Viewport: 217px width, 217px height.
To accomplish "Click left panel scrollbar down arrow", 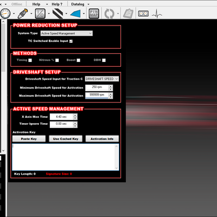I will pos(3,150).
